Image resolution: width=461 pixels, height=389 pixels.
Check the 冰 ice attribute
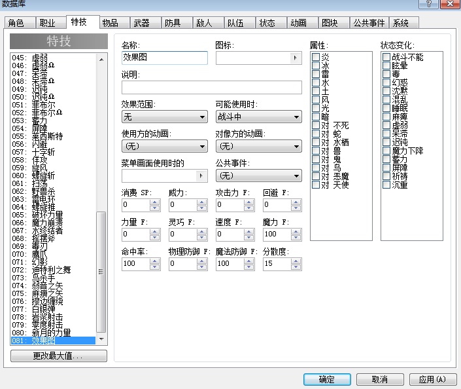tap(316, 65)
